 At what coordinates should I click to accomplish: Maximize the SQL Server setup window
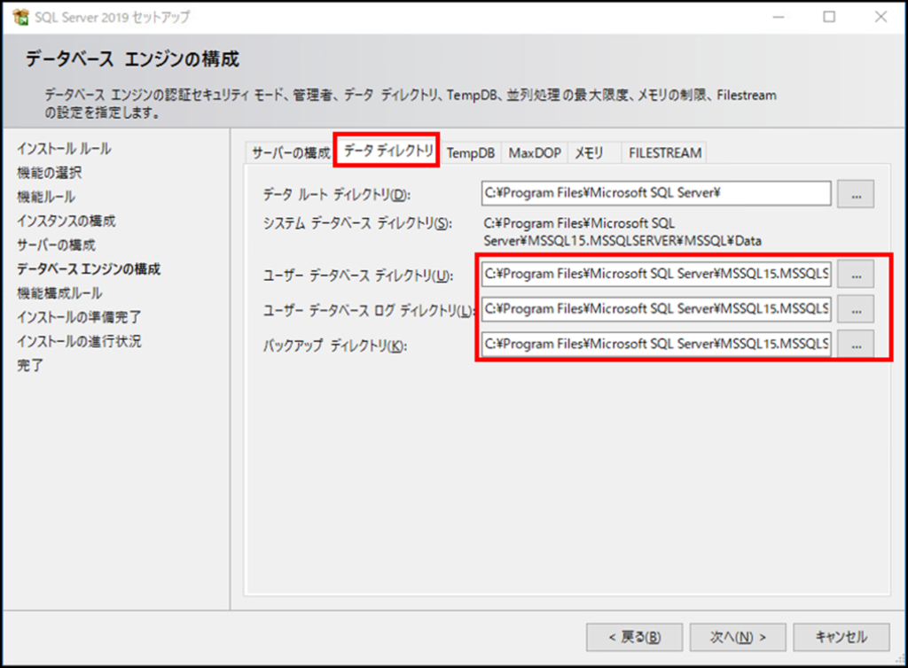(829, 17)
